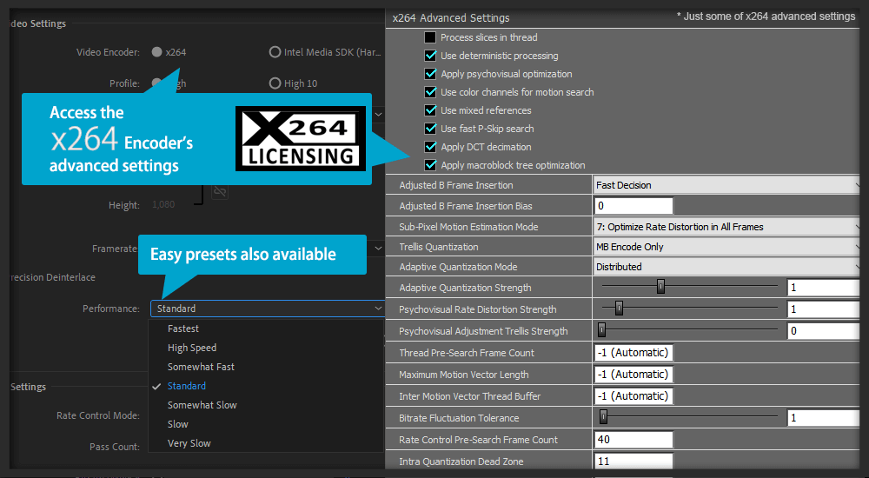869x478 pixels.
Task: Click the Video Encoder label
Action: [108, 52]
